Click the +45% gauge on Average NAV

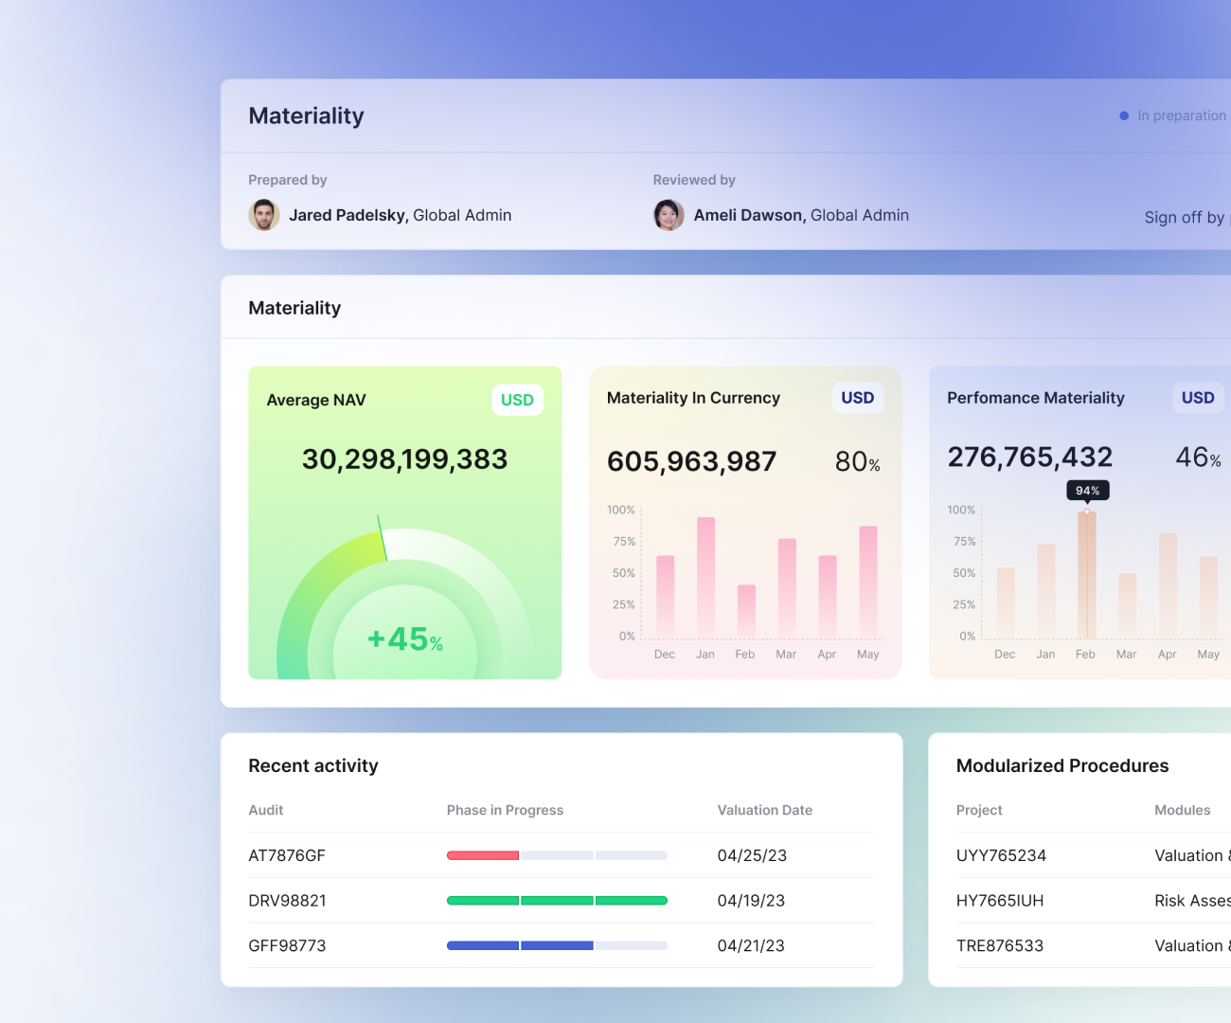click(404, 639)
